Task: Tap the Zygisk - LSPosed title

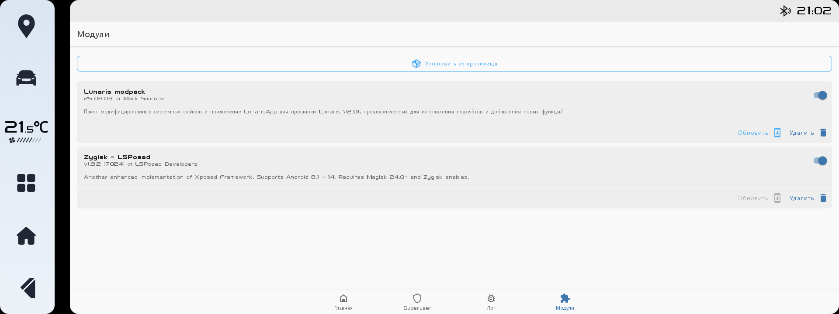Action: (x=117, y=157)
